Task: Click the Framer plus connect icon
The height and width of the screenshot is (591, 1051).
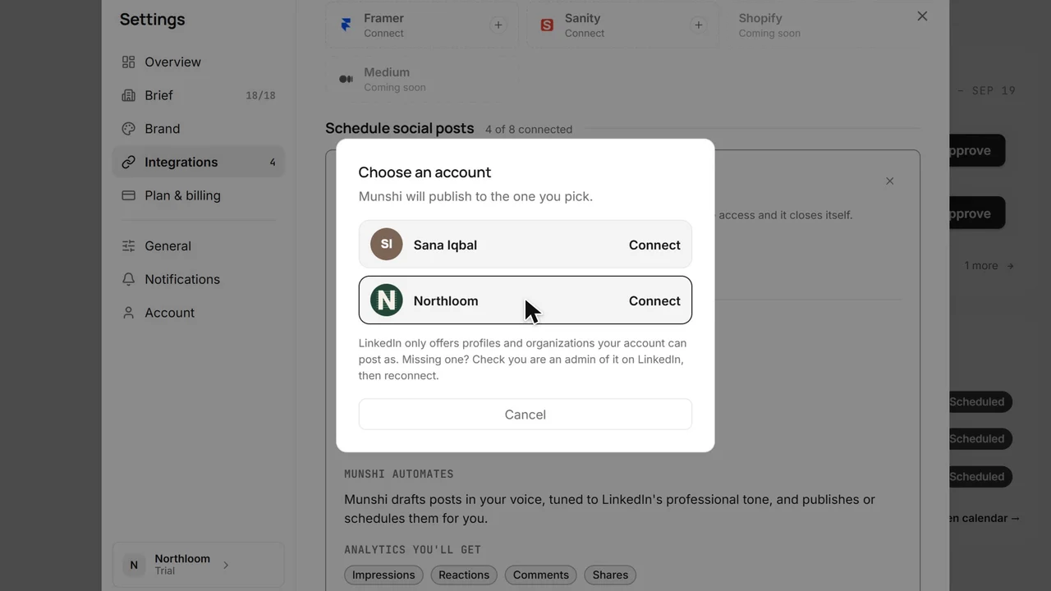Action: [498, 25]
